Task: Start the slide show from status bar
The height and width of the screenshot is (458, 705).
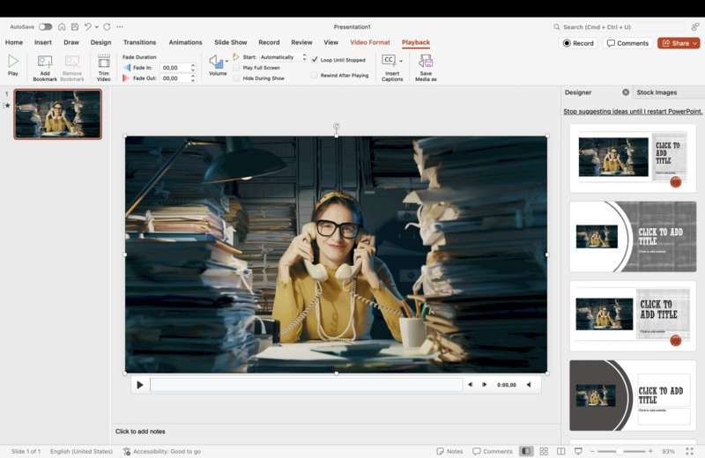Action: click(x=578, y=451)
